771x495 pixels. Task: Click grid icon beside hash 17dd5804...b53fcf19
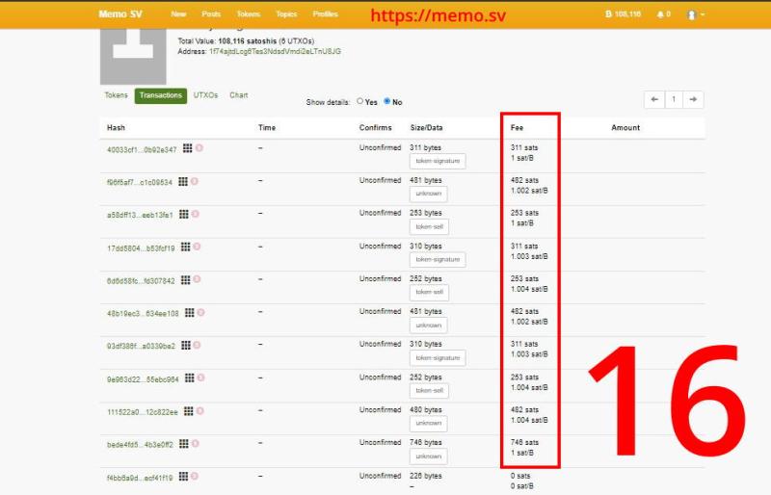[x=185, y=247]
